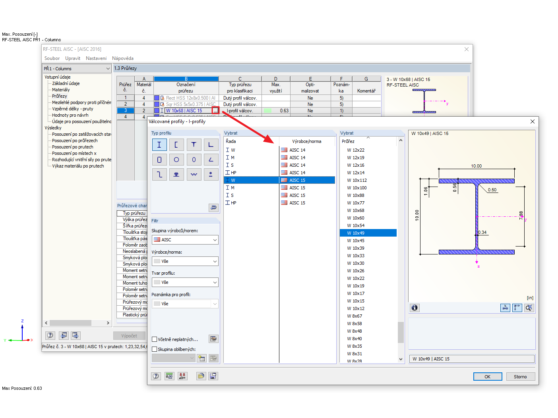Screen dimensions: 558x418
Task: Open the Nastavení menu
Action: pyautogui.click(x=96, y=58)
